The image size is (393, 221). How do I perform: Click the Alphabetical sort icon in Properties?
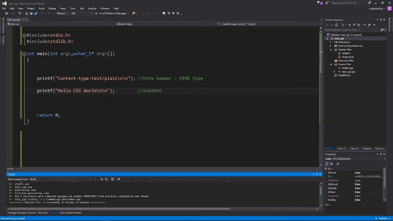coord(332,164)
